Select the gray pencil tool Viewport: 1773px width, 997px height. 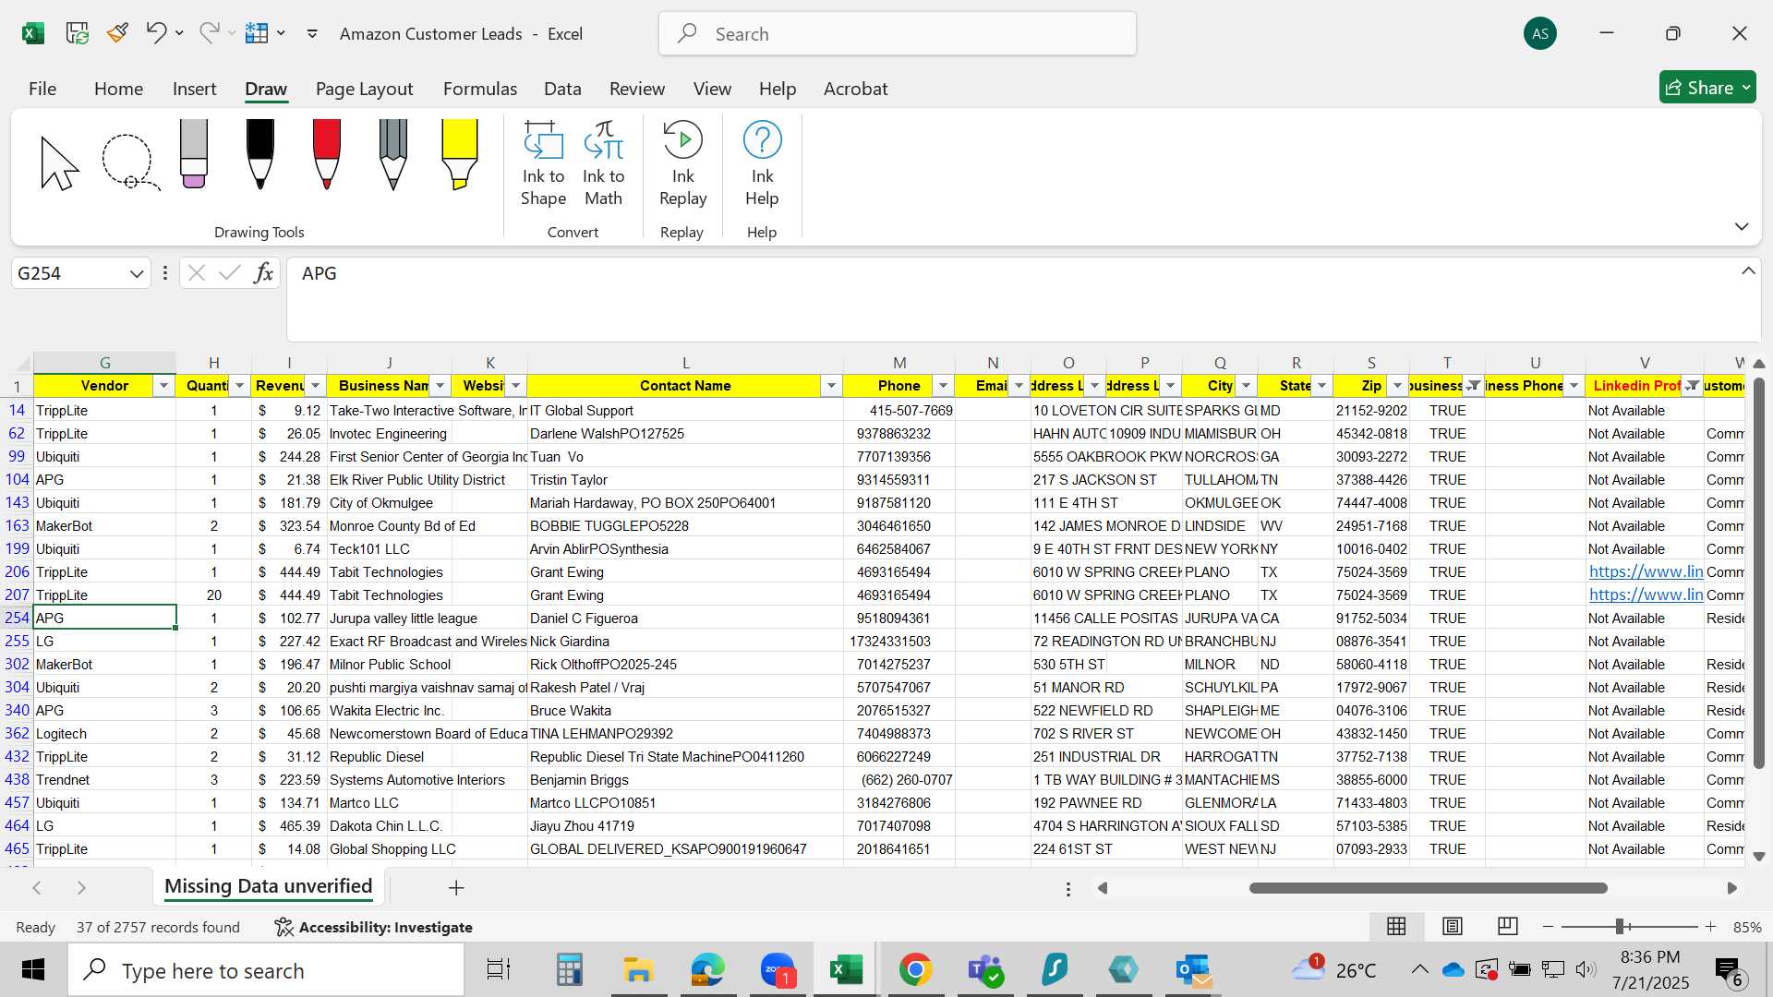coord(393,154)
